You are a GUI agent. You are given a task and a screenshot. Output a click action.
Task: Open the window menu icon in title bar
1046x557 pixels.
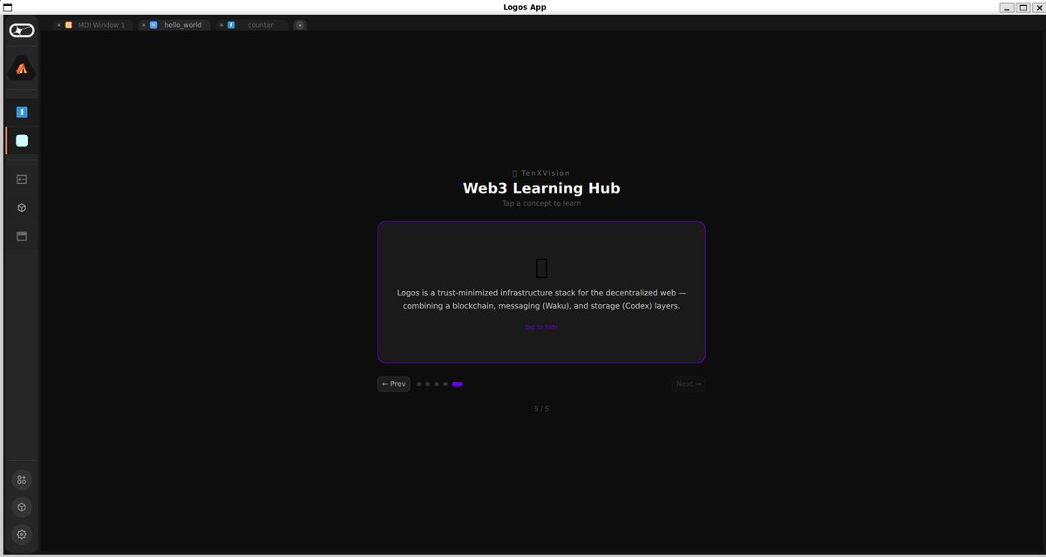click(x=7, y=7)
